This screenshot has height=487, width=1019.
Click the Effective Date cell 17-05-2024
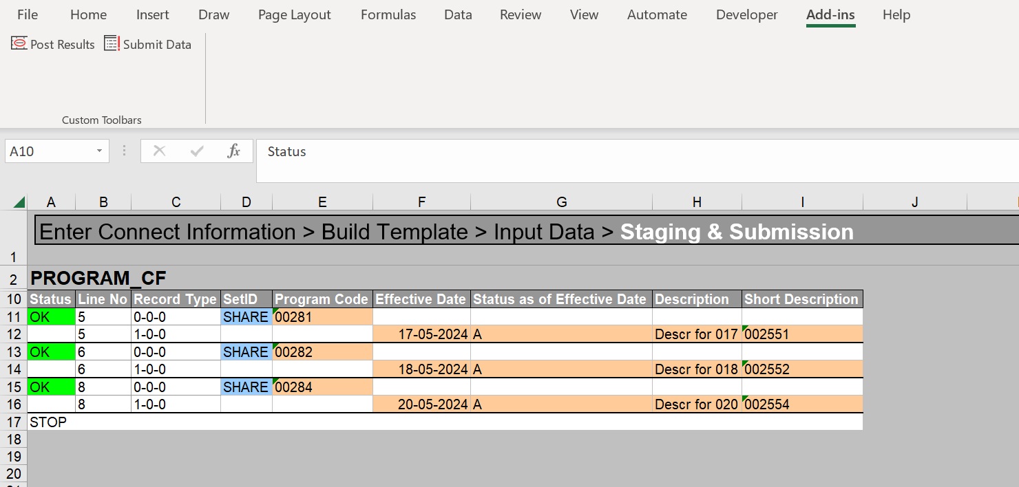coord(421,335)
